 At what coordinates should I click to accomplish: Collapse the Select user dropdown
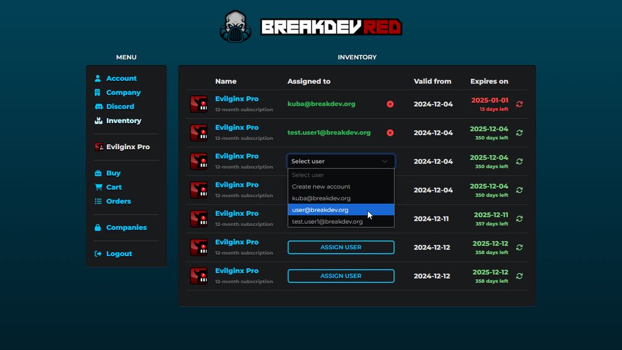coord(341,162)
